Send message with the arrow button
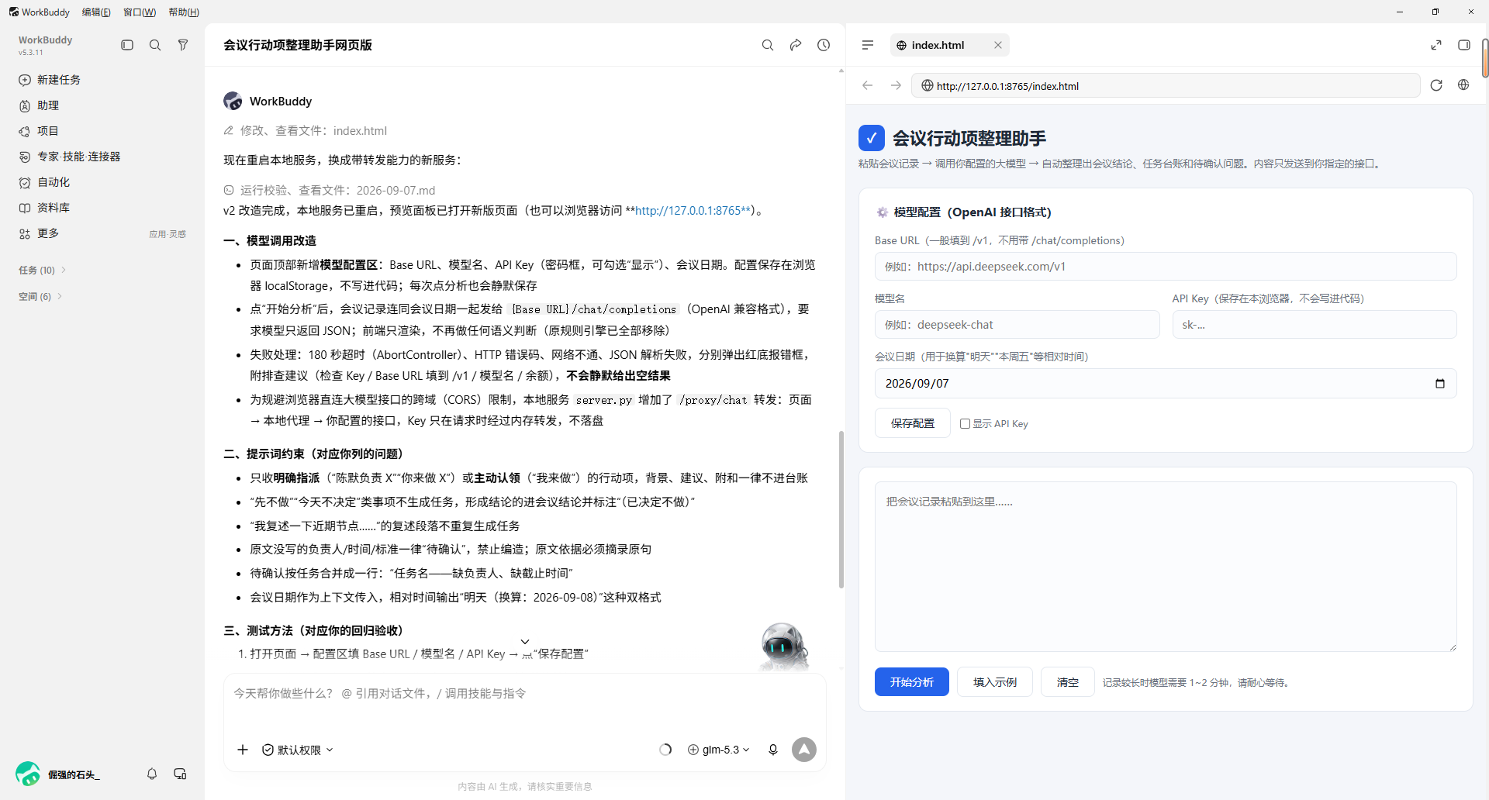Viewport: 1489px width, 800px height. (x=804, y=750)
